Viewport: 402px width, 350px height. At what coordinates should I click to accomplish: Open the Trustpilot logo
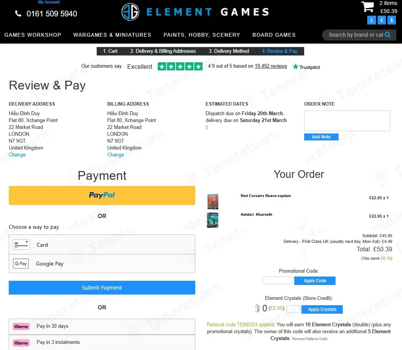tap(306, 67)
